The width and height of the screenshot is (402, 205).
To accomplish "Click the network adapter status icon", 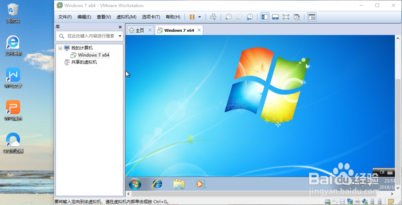I will [x=350, y=201].
